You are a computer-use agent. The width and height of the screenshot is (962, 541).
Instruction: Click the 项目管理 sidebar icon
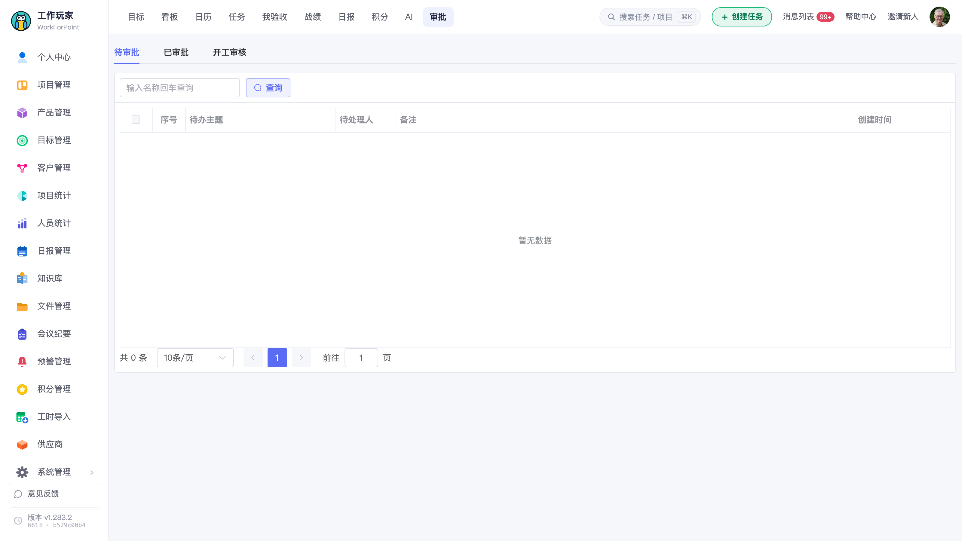[x=22, y=85]
